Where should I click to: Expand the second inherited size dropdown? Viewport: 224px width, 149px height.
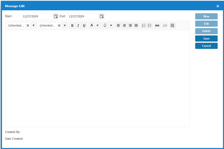click(65, 26)
